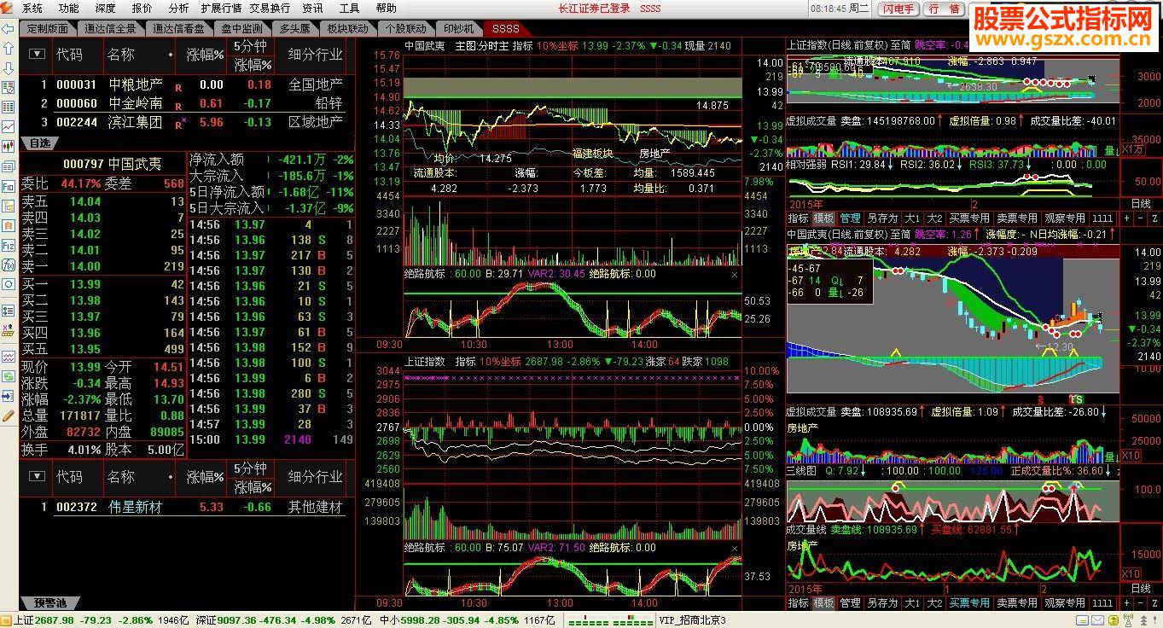Toggle X10 scale on 成交量线 panel
Viewport: 1163px width, 628px height.
pyautogui.click(x=1131, y=573)
